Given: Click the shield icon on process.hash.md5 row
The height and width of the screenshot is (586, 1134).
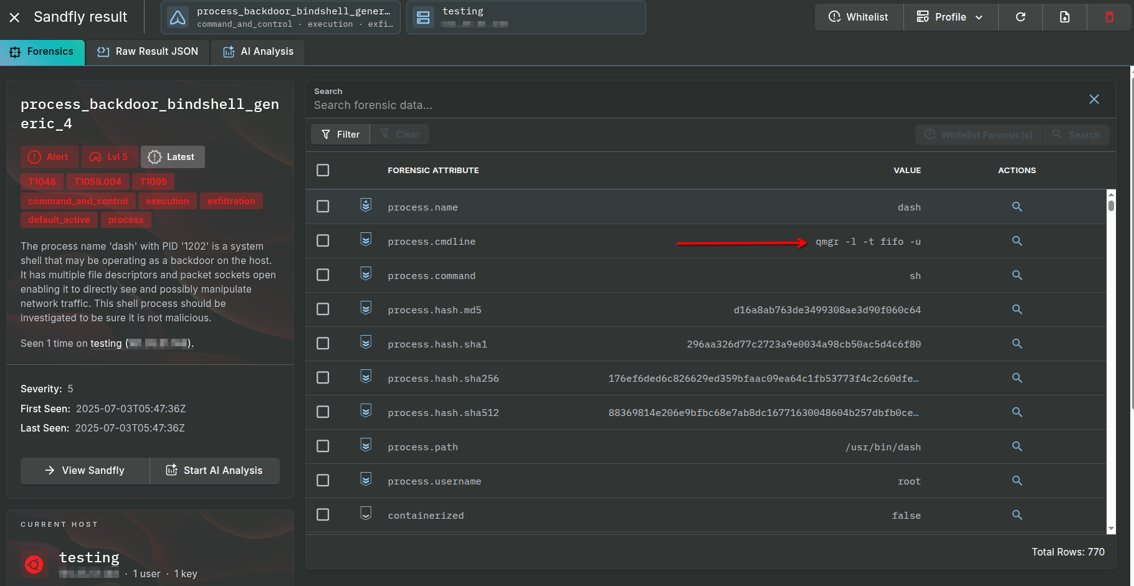Looking at the screenshot, I should tap(366, 308).
